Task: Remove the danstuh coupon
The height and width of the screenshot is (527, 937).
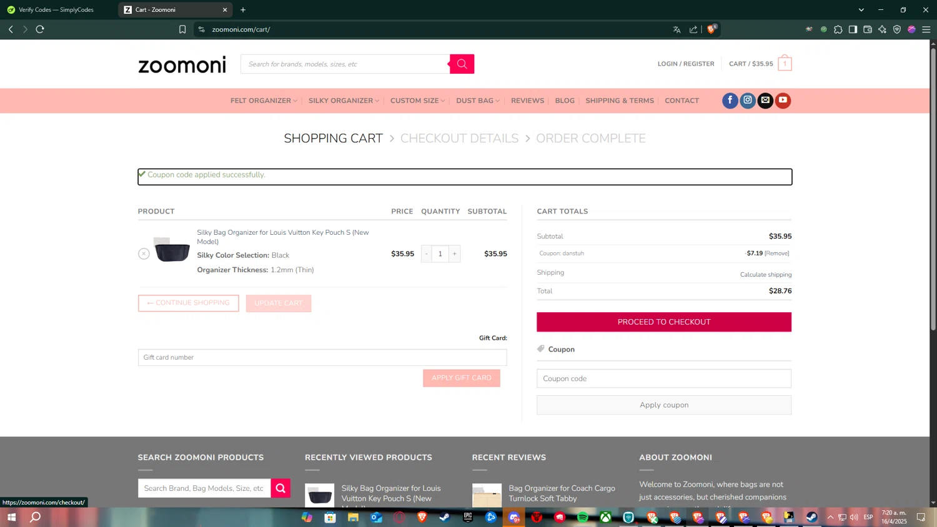Action: 777,254
